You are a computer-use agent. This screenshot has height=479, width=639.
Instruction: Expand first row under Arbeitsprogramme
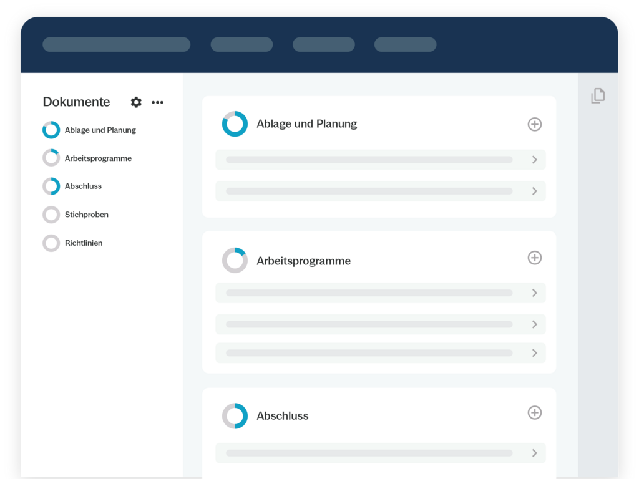381,293
